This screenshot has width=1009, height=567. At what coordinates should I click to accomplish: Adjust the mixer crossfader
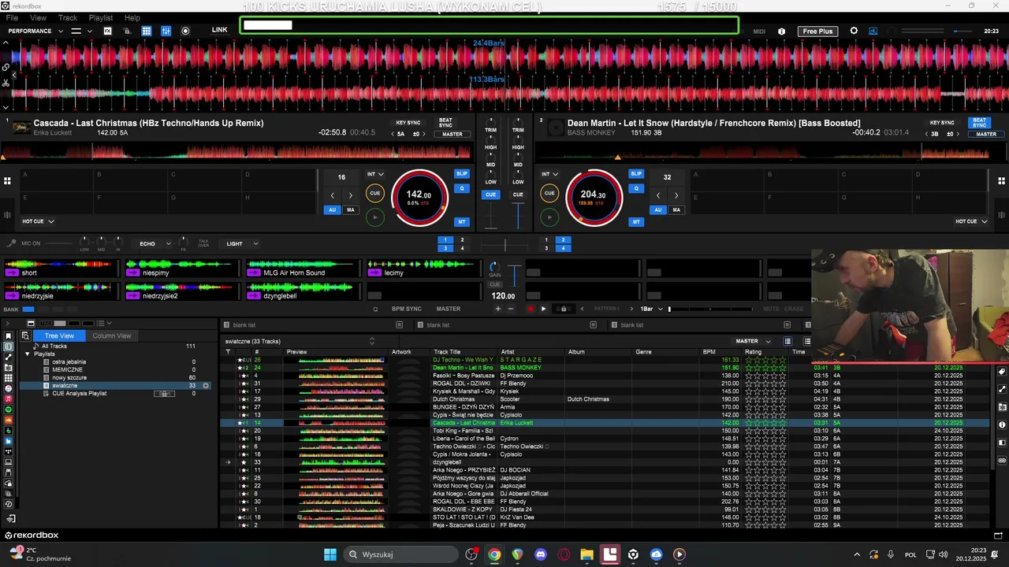504,246
